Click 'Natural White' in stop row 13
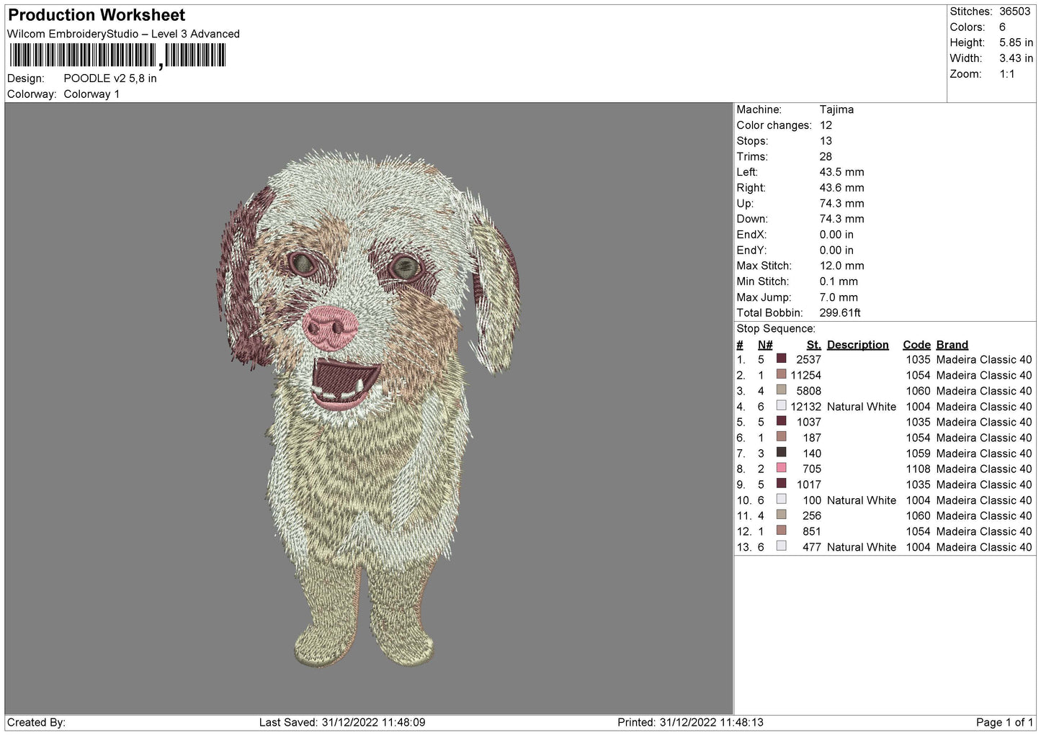The width and height of the screenshot is (1041, 735). [x=862, y=547]
